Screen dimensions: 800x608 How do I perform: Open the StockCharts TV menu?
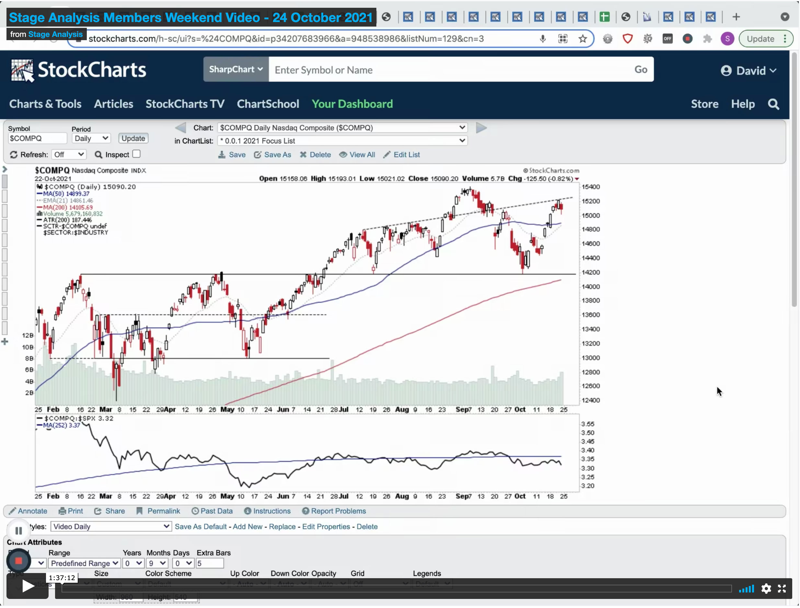pos(185,104)
